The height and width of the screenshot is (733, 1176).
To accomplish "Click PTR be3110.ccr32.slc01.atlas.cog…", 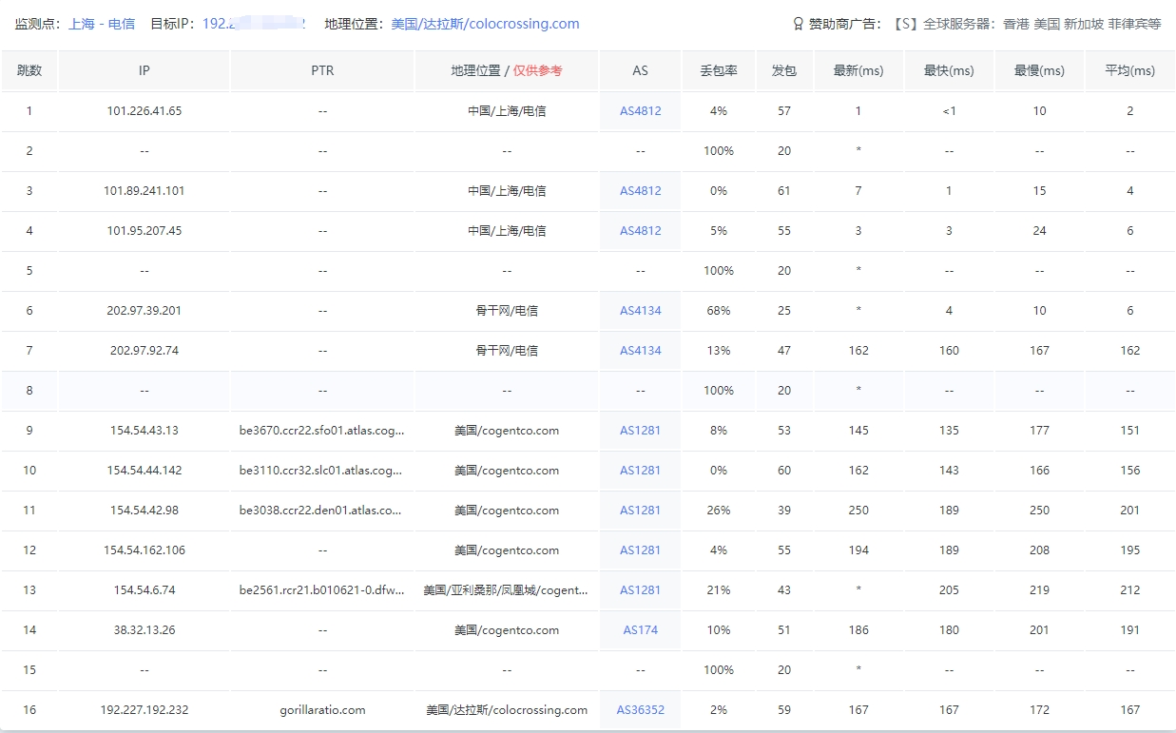I will tap(322, 471).
